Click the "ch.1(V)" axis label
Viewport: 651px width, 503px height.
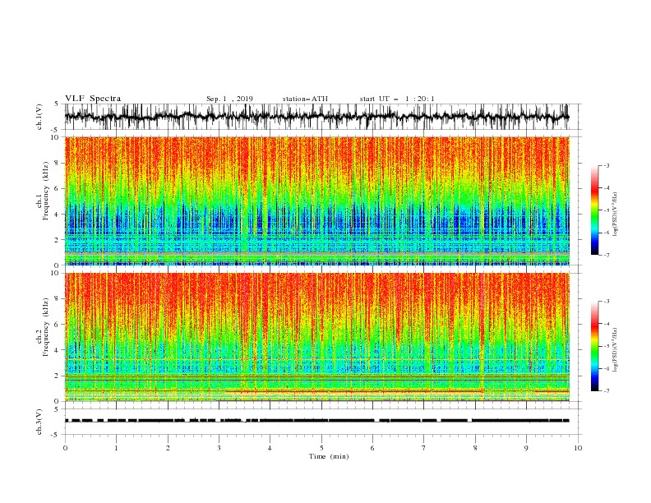coord(39,117)
